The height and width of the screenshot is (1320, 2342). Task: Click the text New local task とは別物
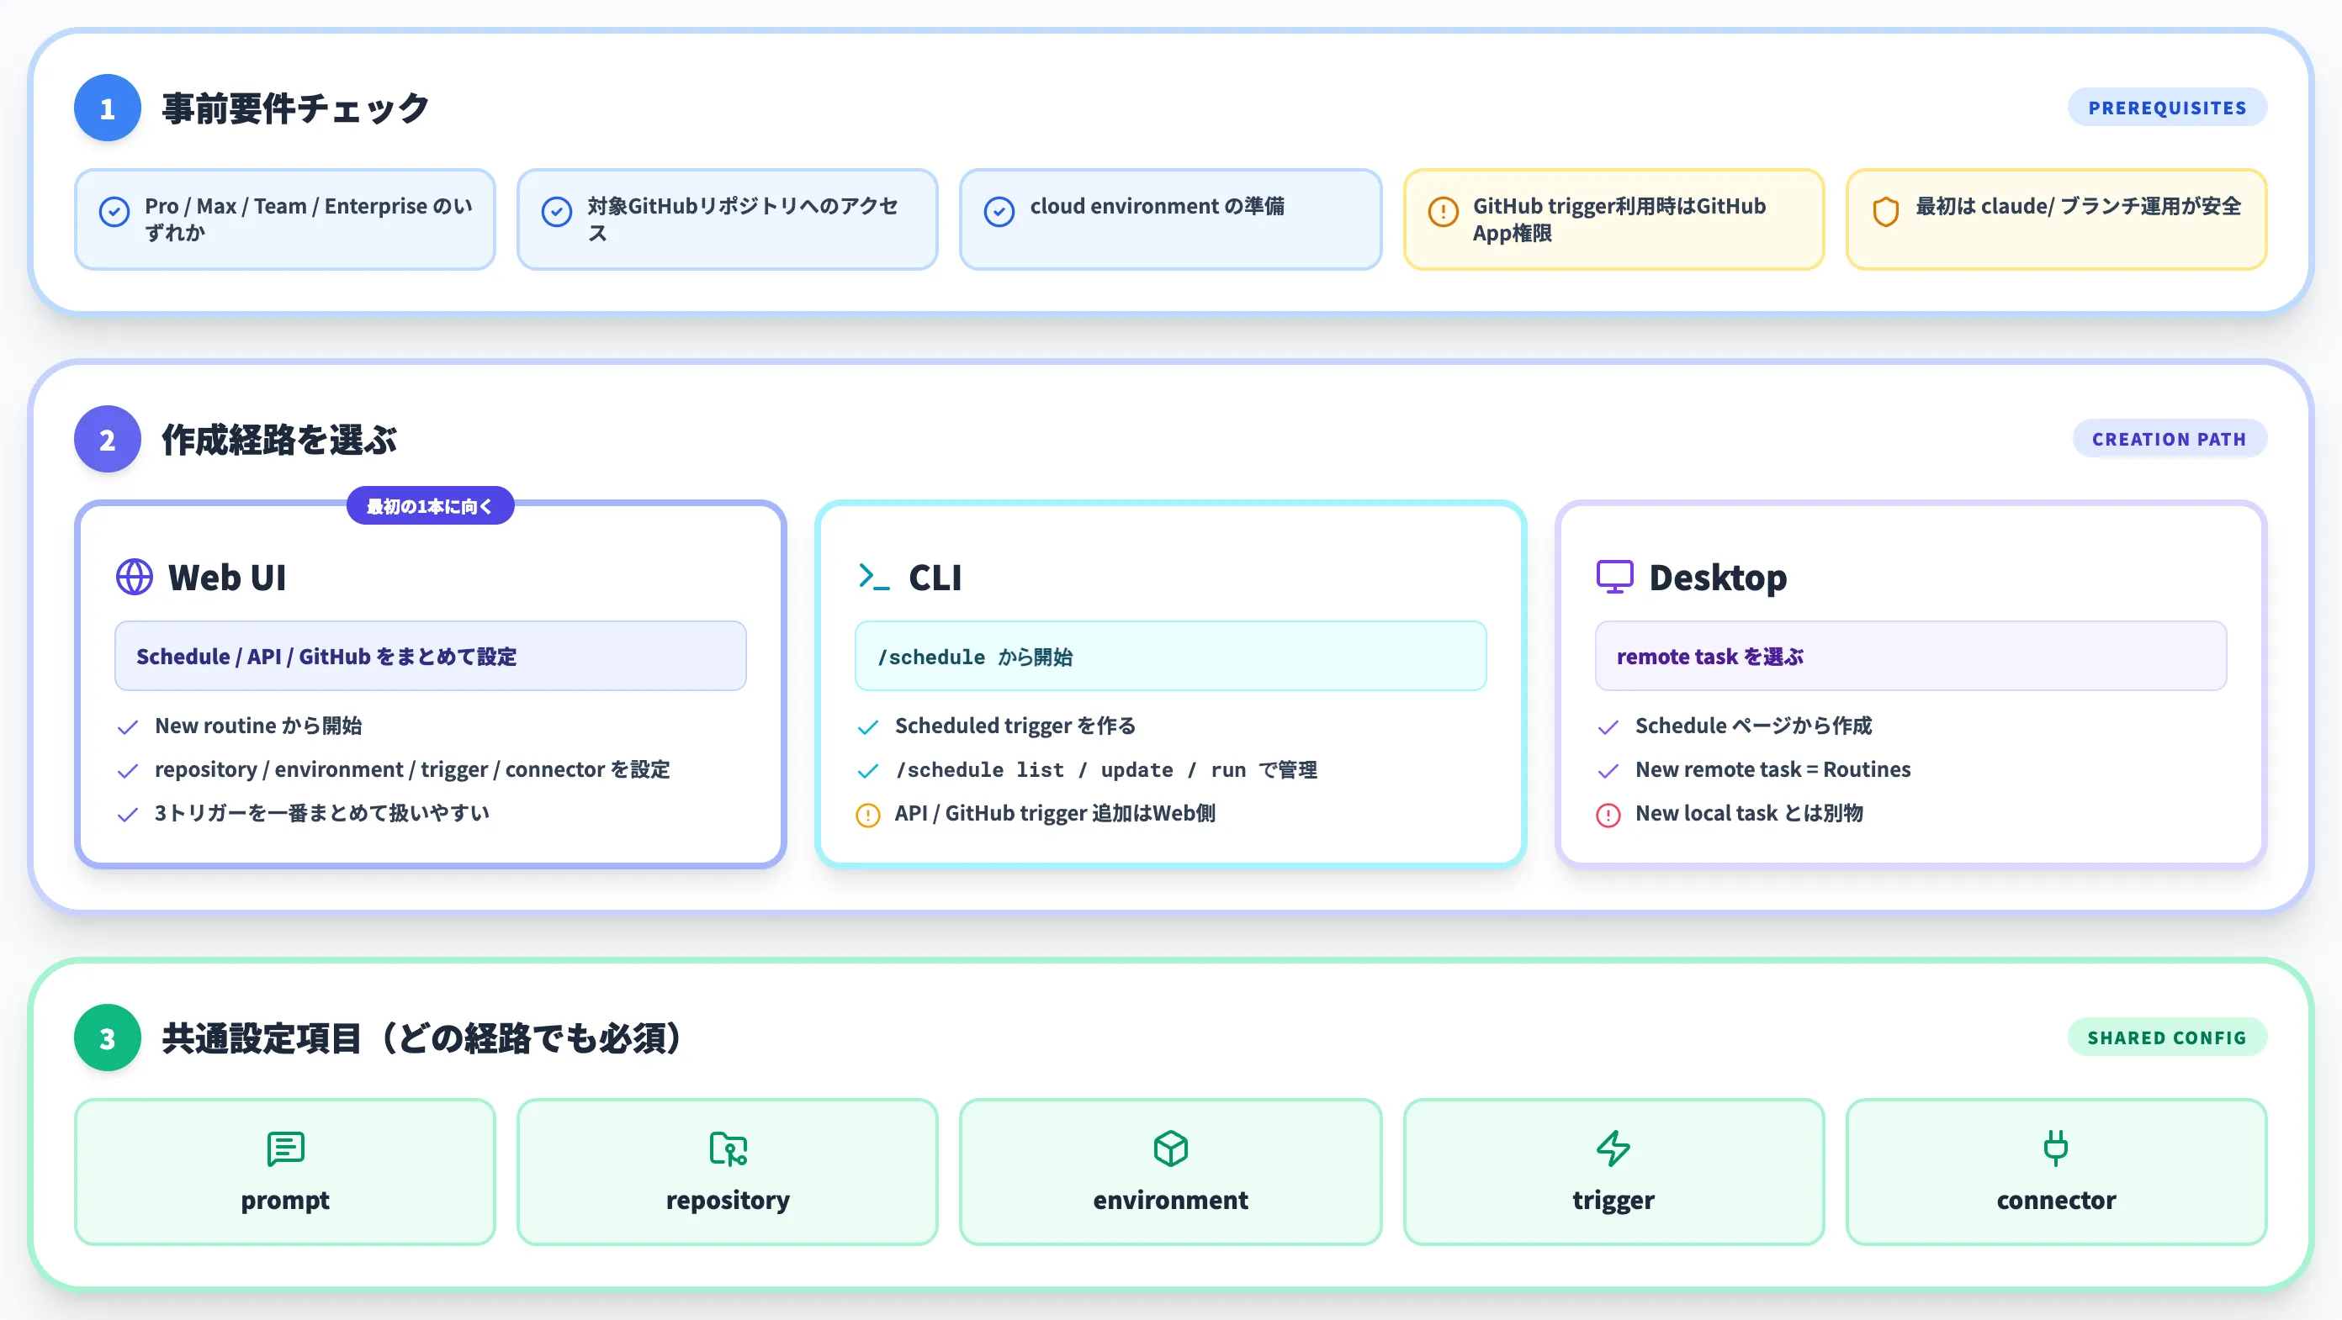pyautogui.click(x=1749, y=813)
